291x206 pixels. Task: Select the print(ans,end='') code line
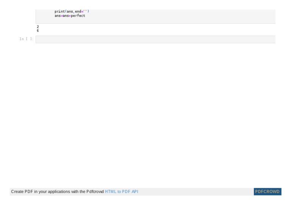(72, 11)
